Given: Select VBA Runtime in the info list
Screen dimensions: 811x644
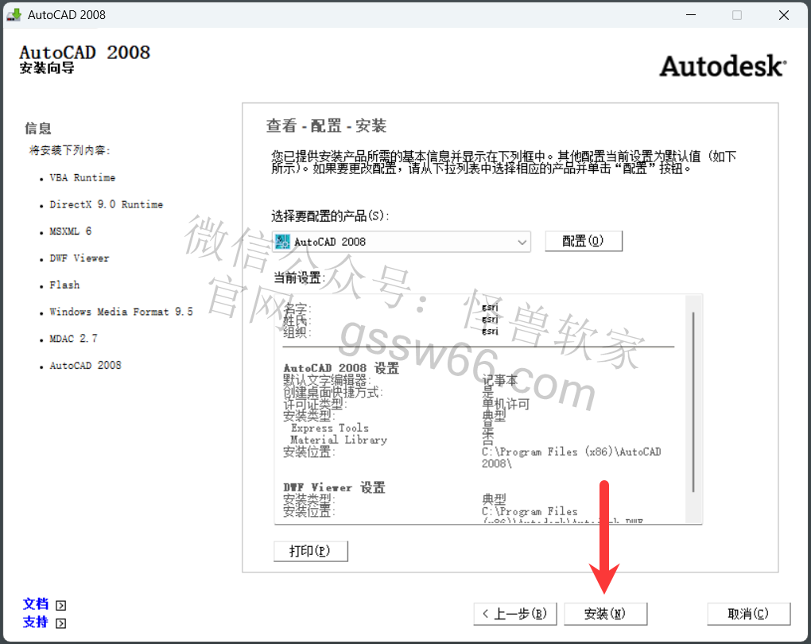Looking at the screenshot, I should tap(82, 178).
